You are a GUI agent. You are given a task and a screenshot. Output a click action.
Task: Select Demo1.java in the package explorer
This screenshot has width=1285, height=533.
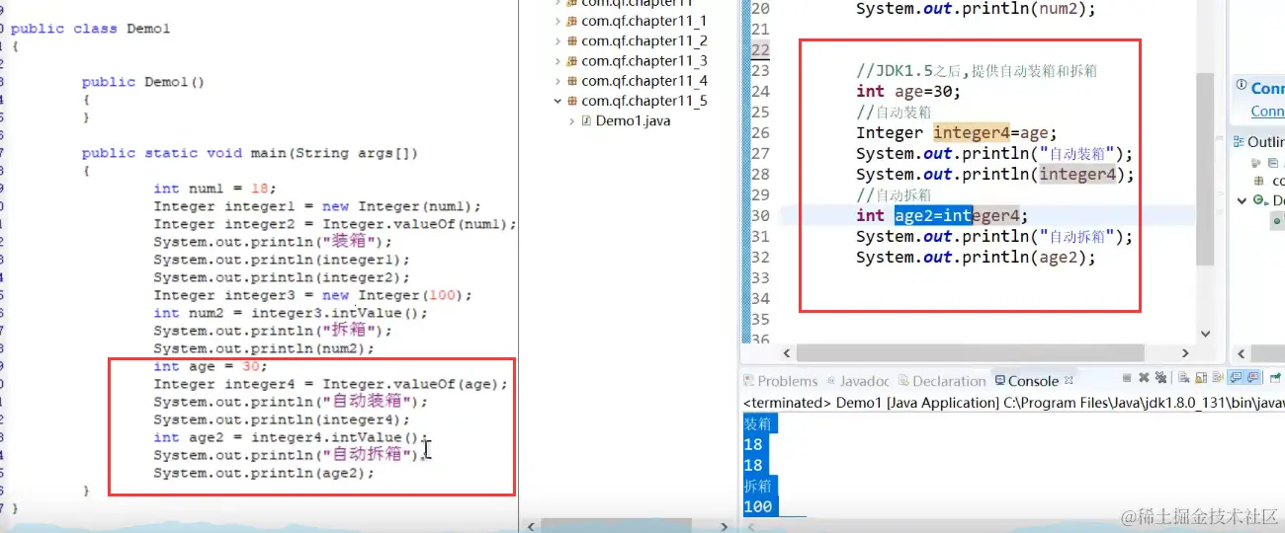633,120
